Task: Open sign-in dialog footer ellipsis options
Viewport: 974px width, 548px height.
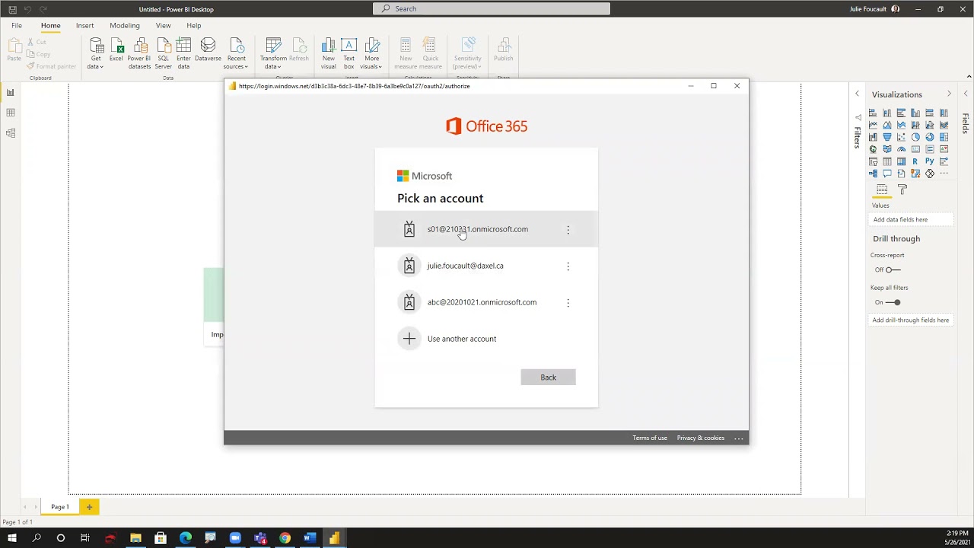Action: [x=739, y=438]
